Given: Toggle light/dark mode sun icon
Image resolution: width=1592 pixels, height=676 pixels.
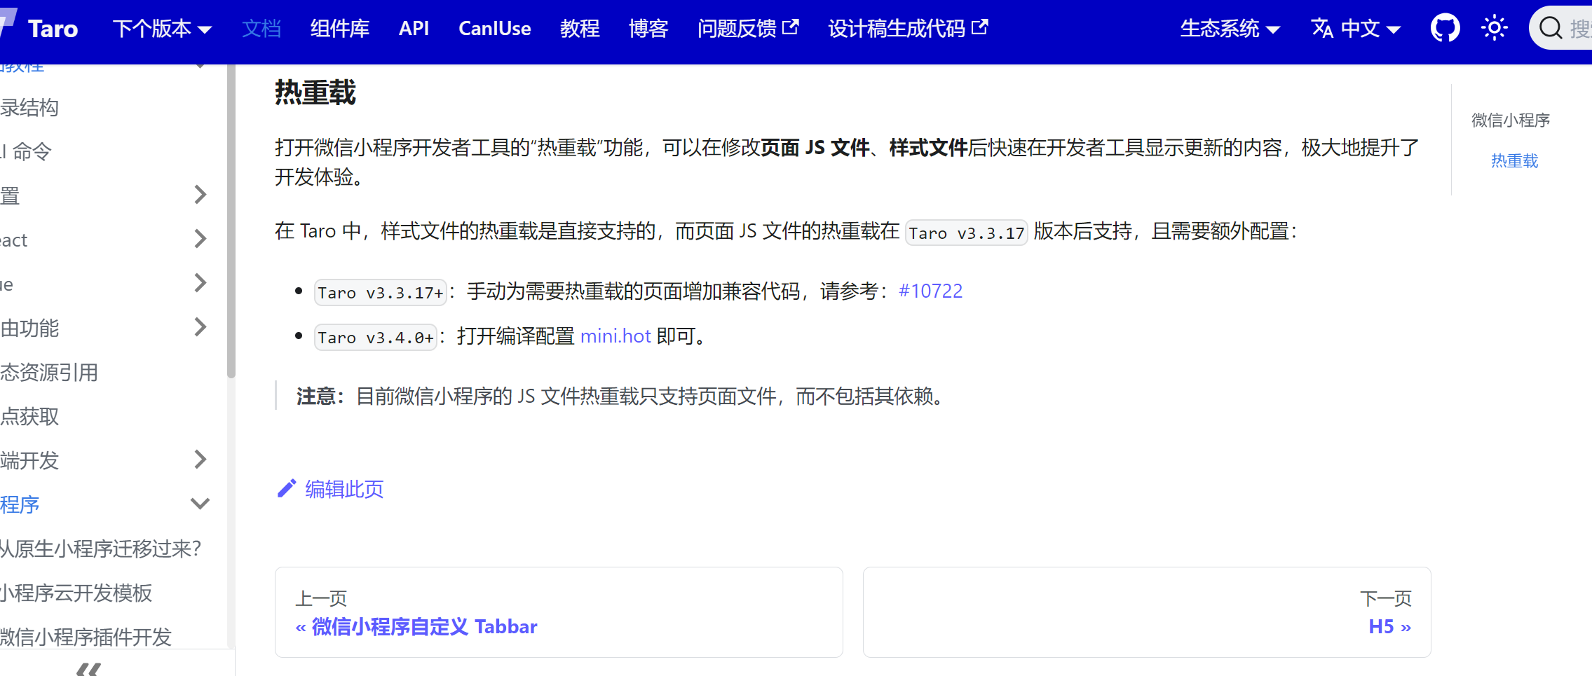Looking at the screenshot, I should (1494, 29).
